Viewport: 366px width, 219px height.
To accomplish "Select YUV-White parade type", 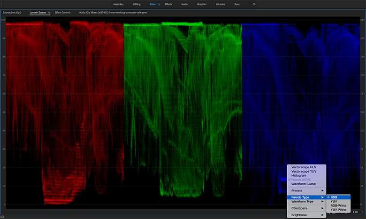I will click(338, 210).
